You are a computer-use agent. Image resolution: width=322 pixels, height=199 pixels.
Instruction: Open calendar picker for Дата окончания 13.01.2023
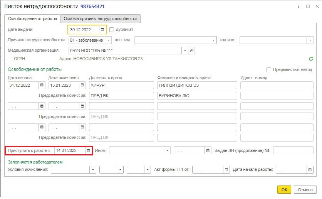pyautogui.click(x=82, y=85)
